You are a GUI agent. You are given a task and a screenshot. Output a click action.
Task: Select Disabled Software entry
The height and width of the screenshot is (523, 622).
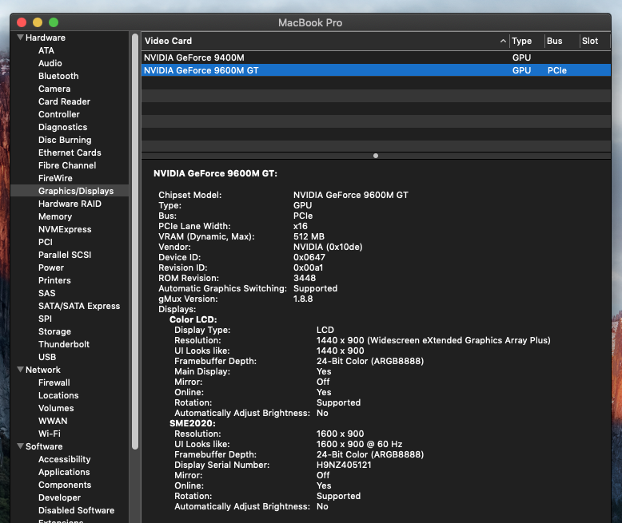(x=76, y=510)
